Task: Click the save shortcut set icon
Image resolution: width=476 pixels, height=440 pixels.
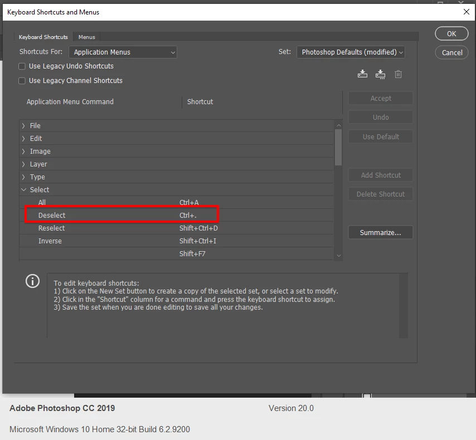Action: tap(362, 74)
